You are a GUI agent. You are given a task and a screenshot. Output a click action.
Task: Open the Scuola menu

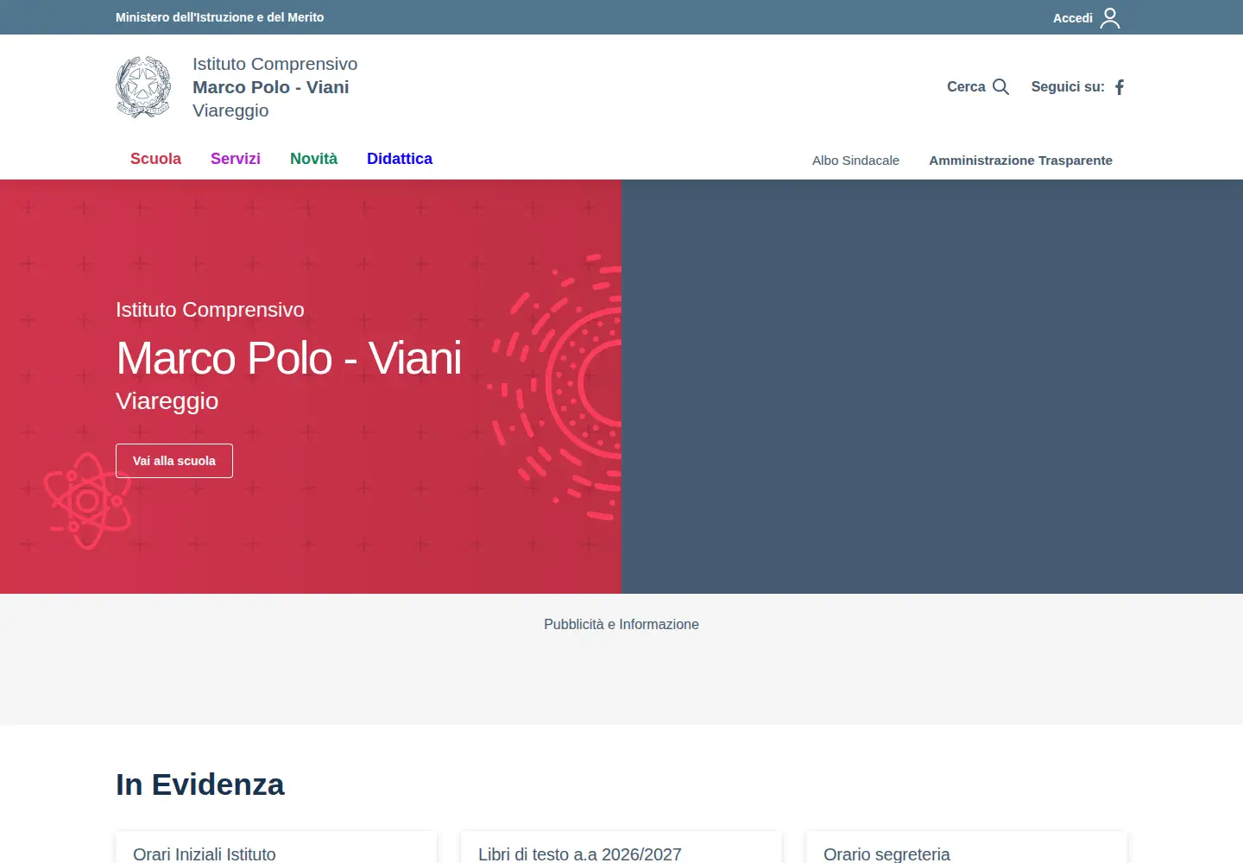(x=155, y=159)
